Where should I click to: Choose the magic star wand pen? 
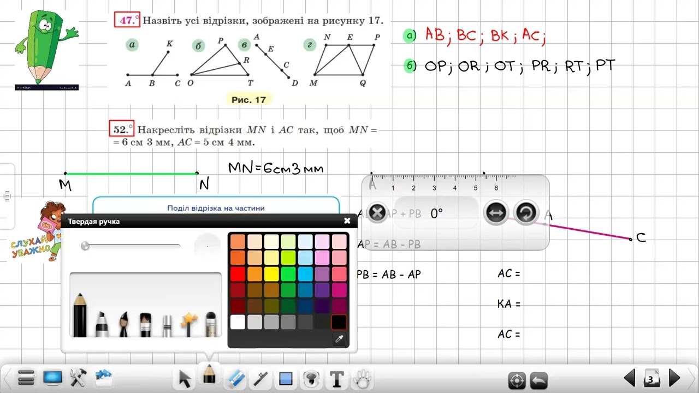(x=189, y=324)
